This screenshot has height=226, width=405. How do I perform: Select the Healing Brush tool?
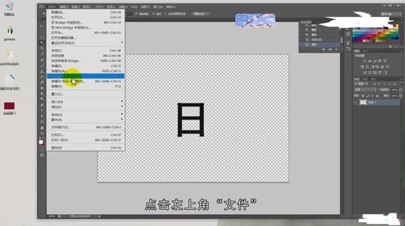42,60
